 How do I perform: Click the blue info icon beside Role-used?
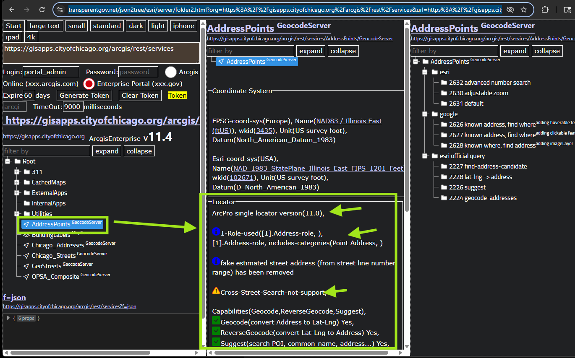(x=216, y=232)
